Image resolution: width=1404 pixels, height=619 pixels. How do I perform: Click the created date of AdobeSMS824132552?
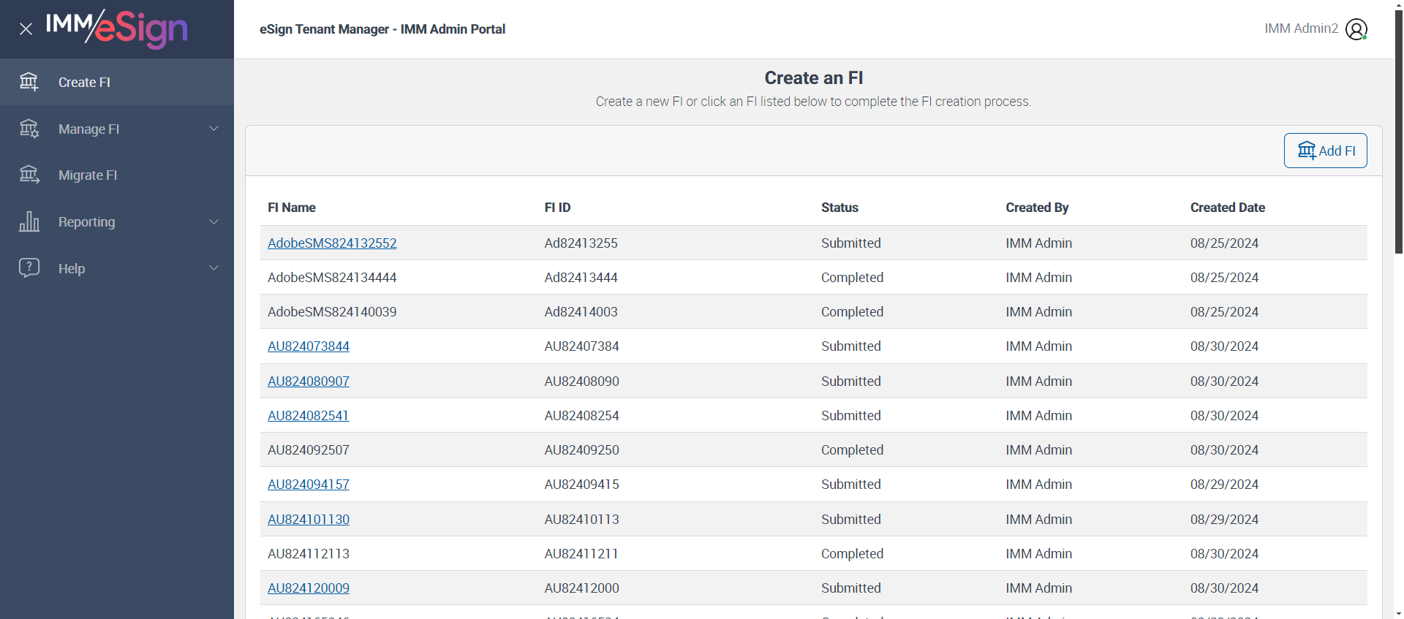[1225, 243]
